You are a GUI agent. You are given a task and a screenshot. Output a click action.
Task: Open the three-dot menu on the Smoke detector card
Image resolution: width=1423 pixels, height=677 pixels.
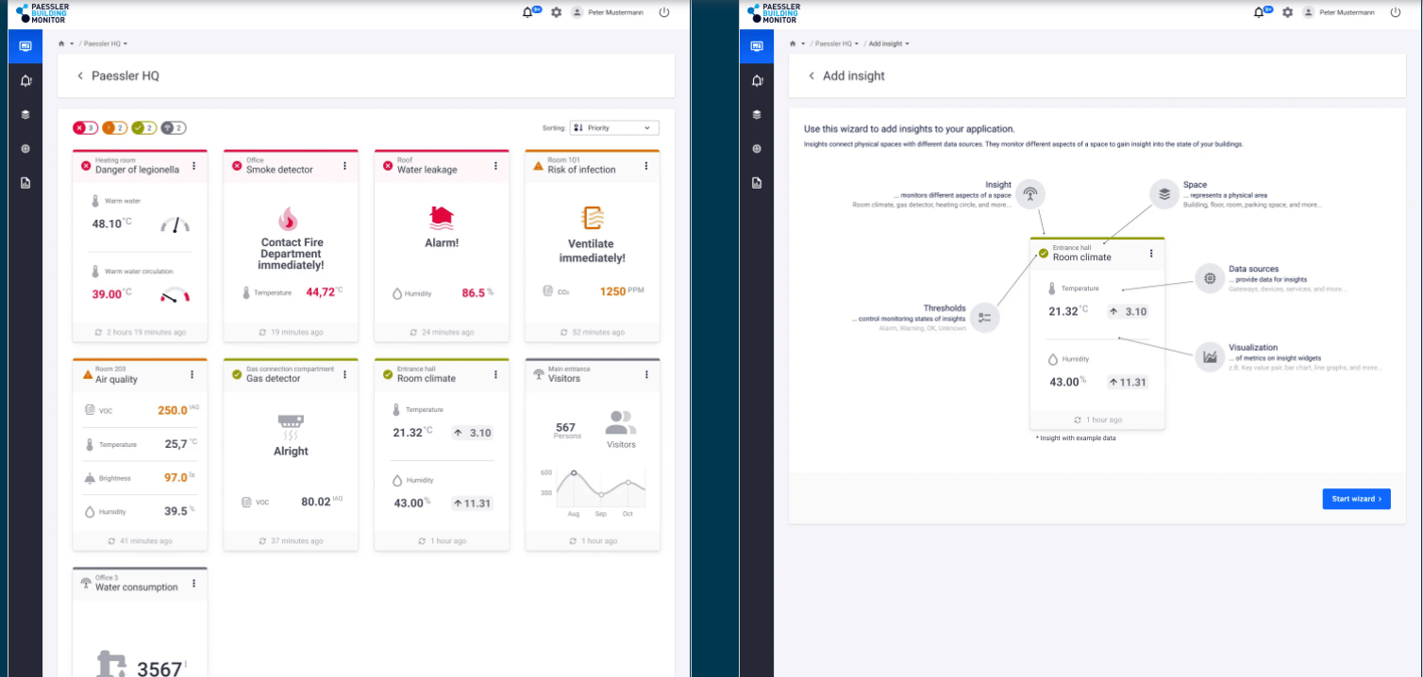[x=345, y=166]
